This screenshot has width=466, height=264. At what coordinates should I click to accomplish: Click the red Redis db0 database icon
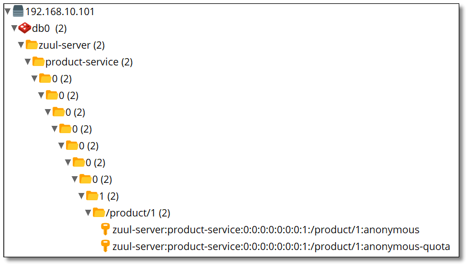coord(25,28)
